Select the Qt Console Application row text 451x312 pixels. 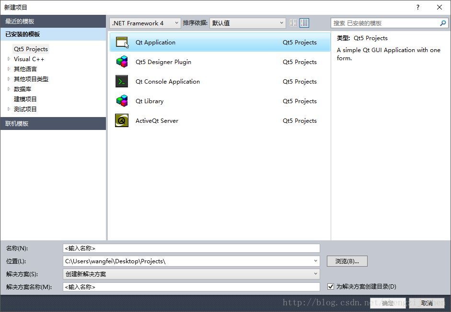[x=168, y=81]
